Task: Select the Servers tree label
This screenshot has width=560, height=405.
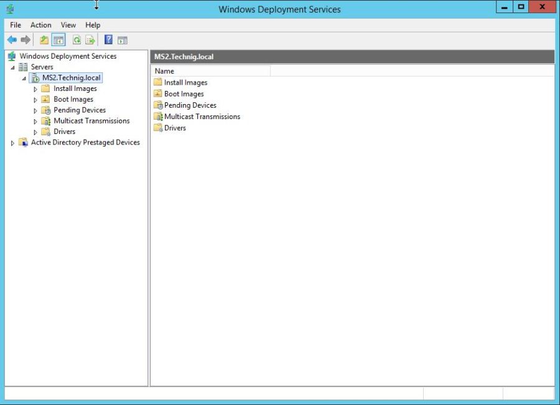Action: click(42, 67)
